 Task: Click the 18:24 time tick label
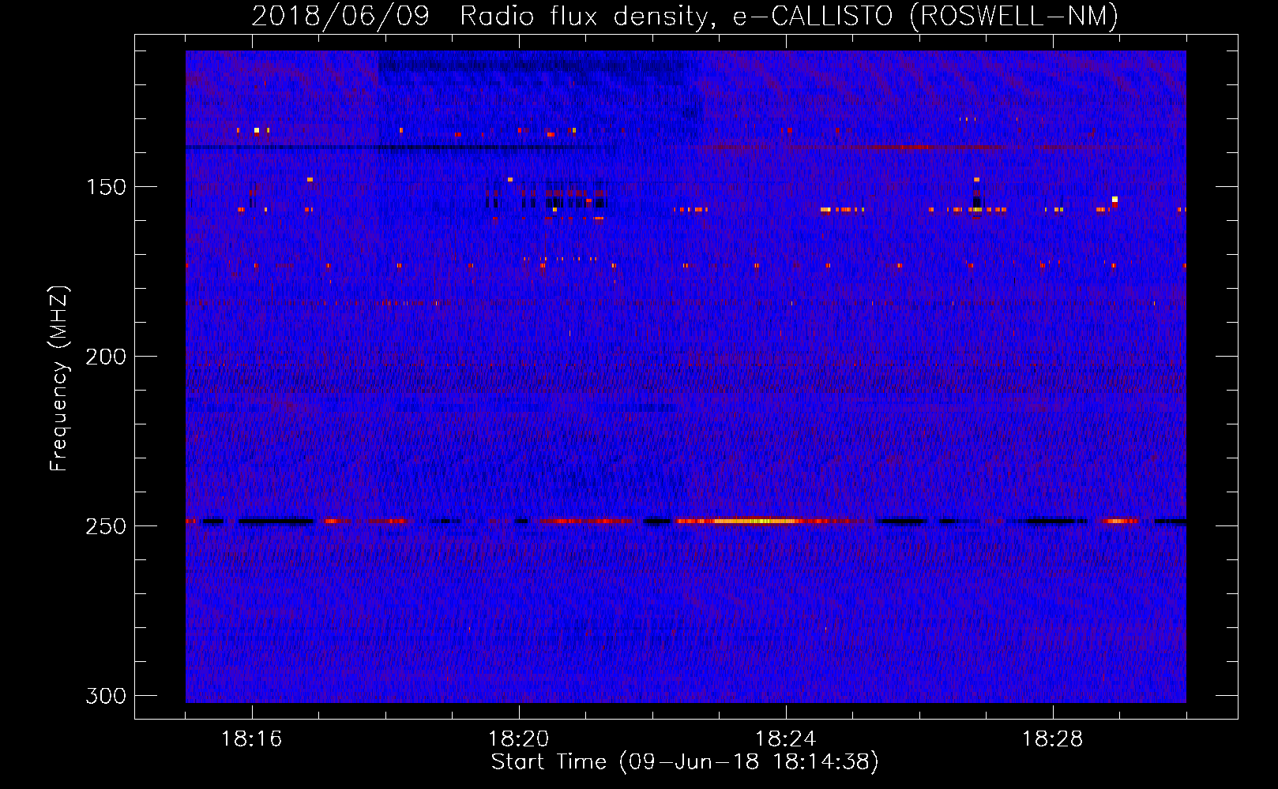coord(785,739)
